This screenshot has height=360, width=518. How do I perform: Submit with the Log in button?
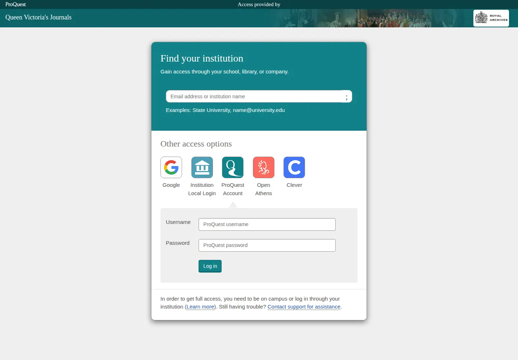[x=210, y=266]
